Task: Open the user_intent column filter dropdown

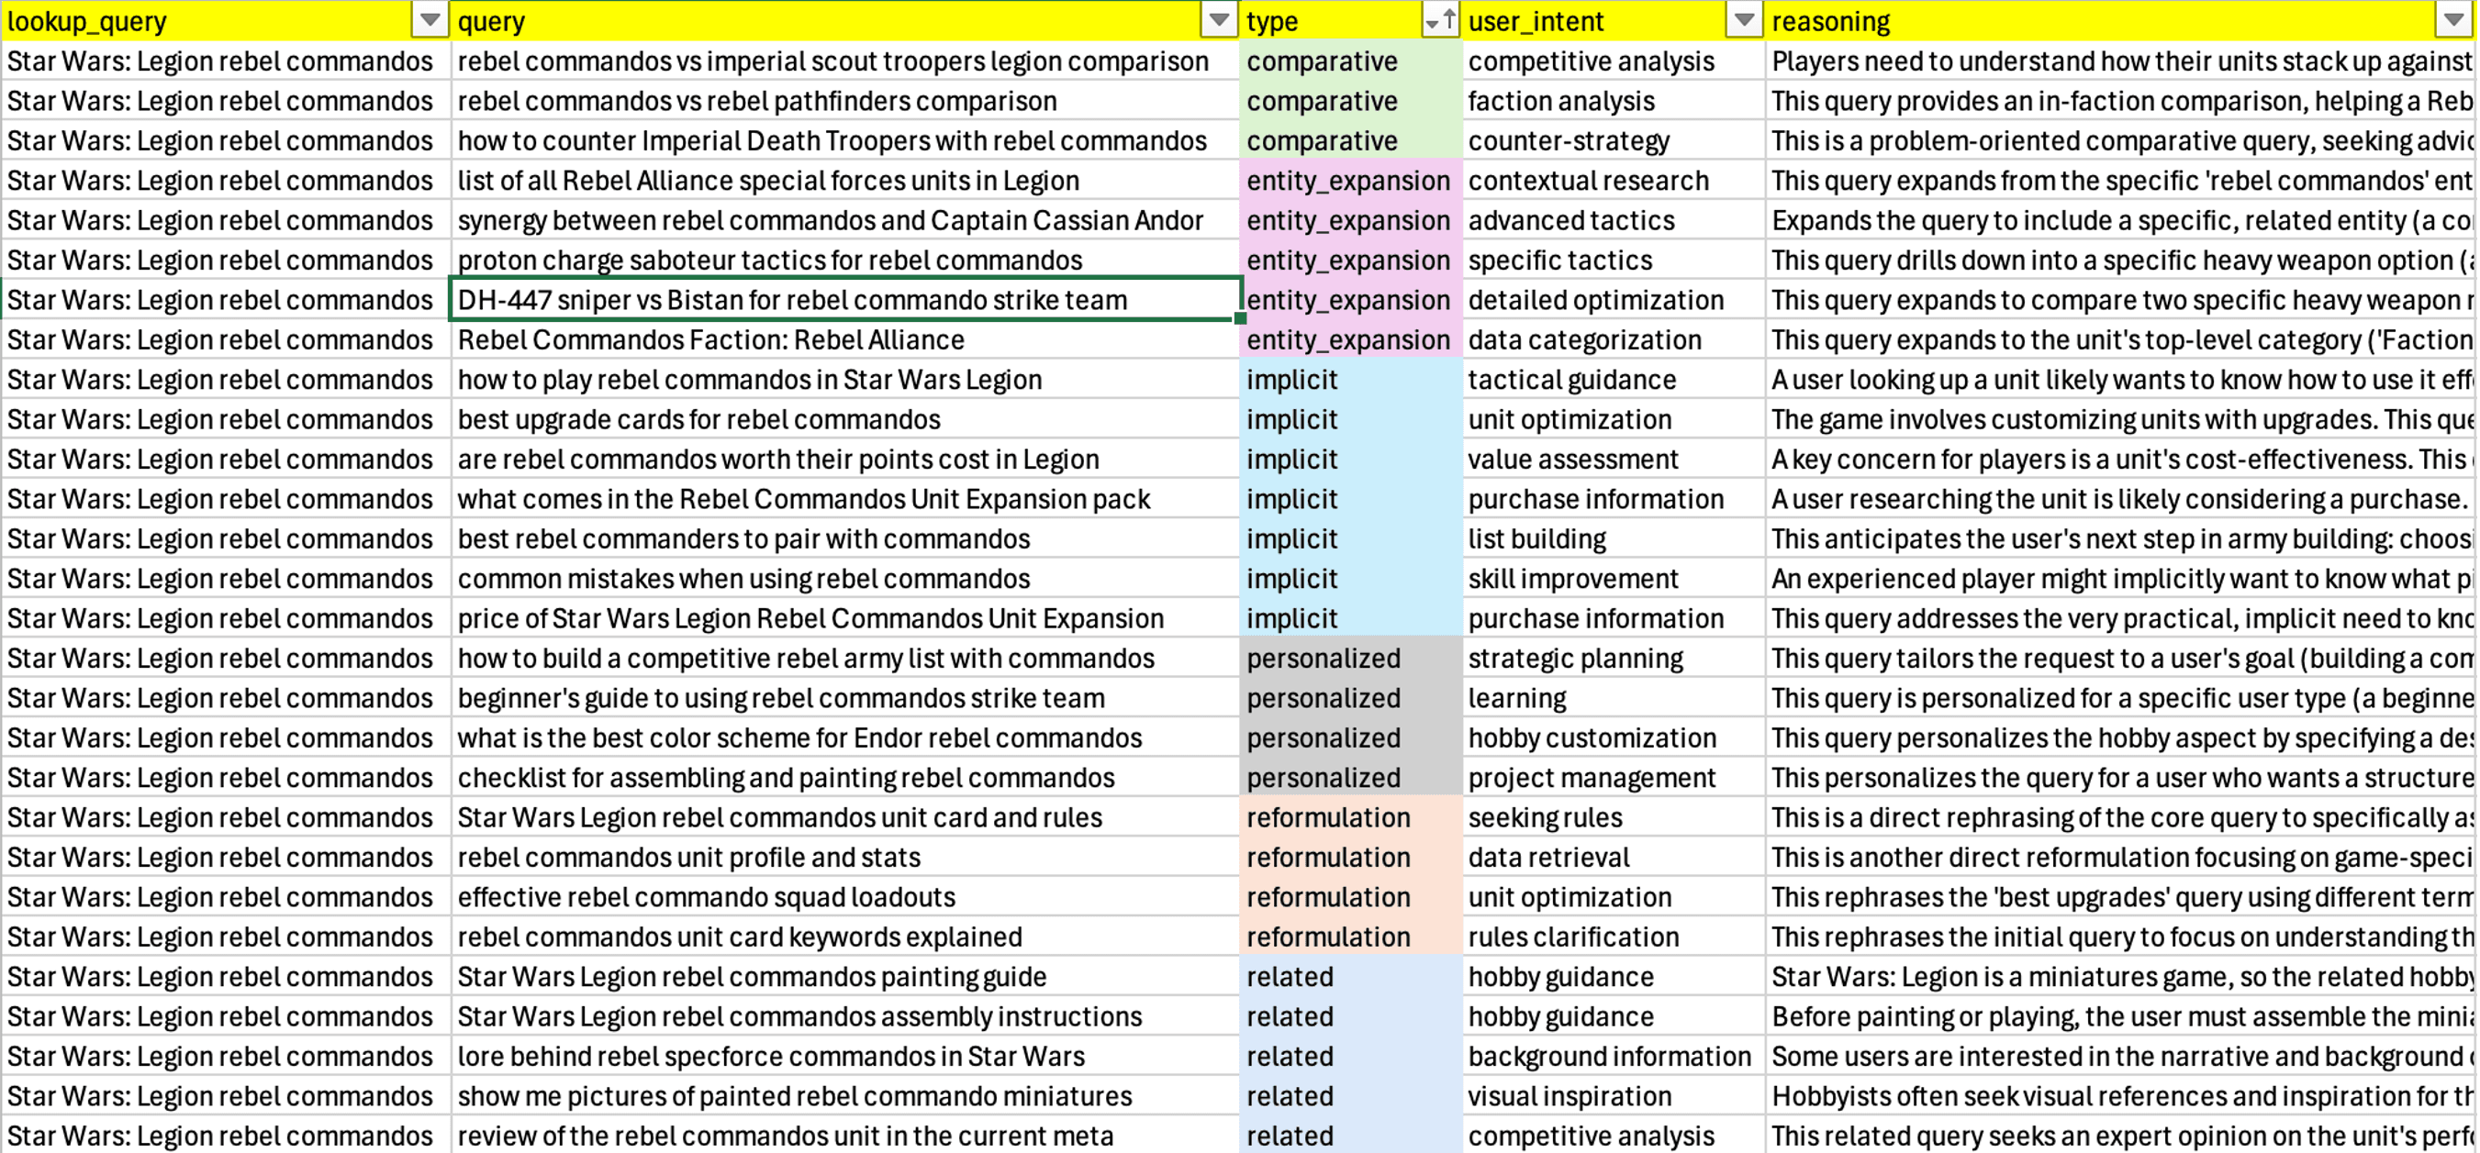Action: point(1744,20)
